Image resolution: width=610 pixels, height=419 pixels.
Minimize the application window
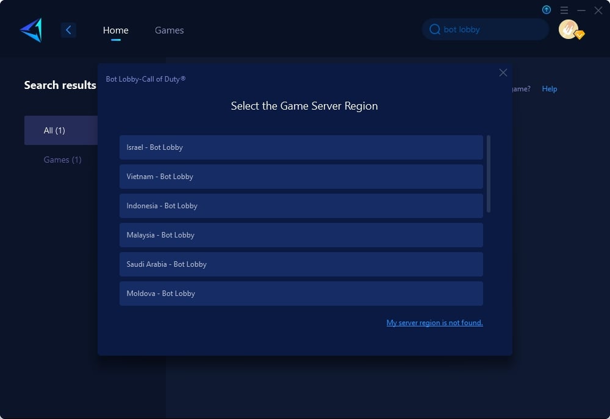[x=581, y=10]
